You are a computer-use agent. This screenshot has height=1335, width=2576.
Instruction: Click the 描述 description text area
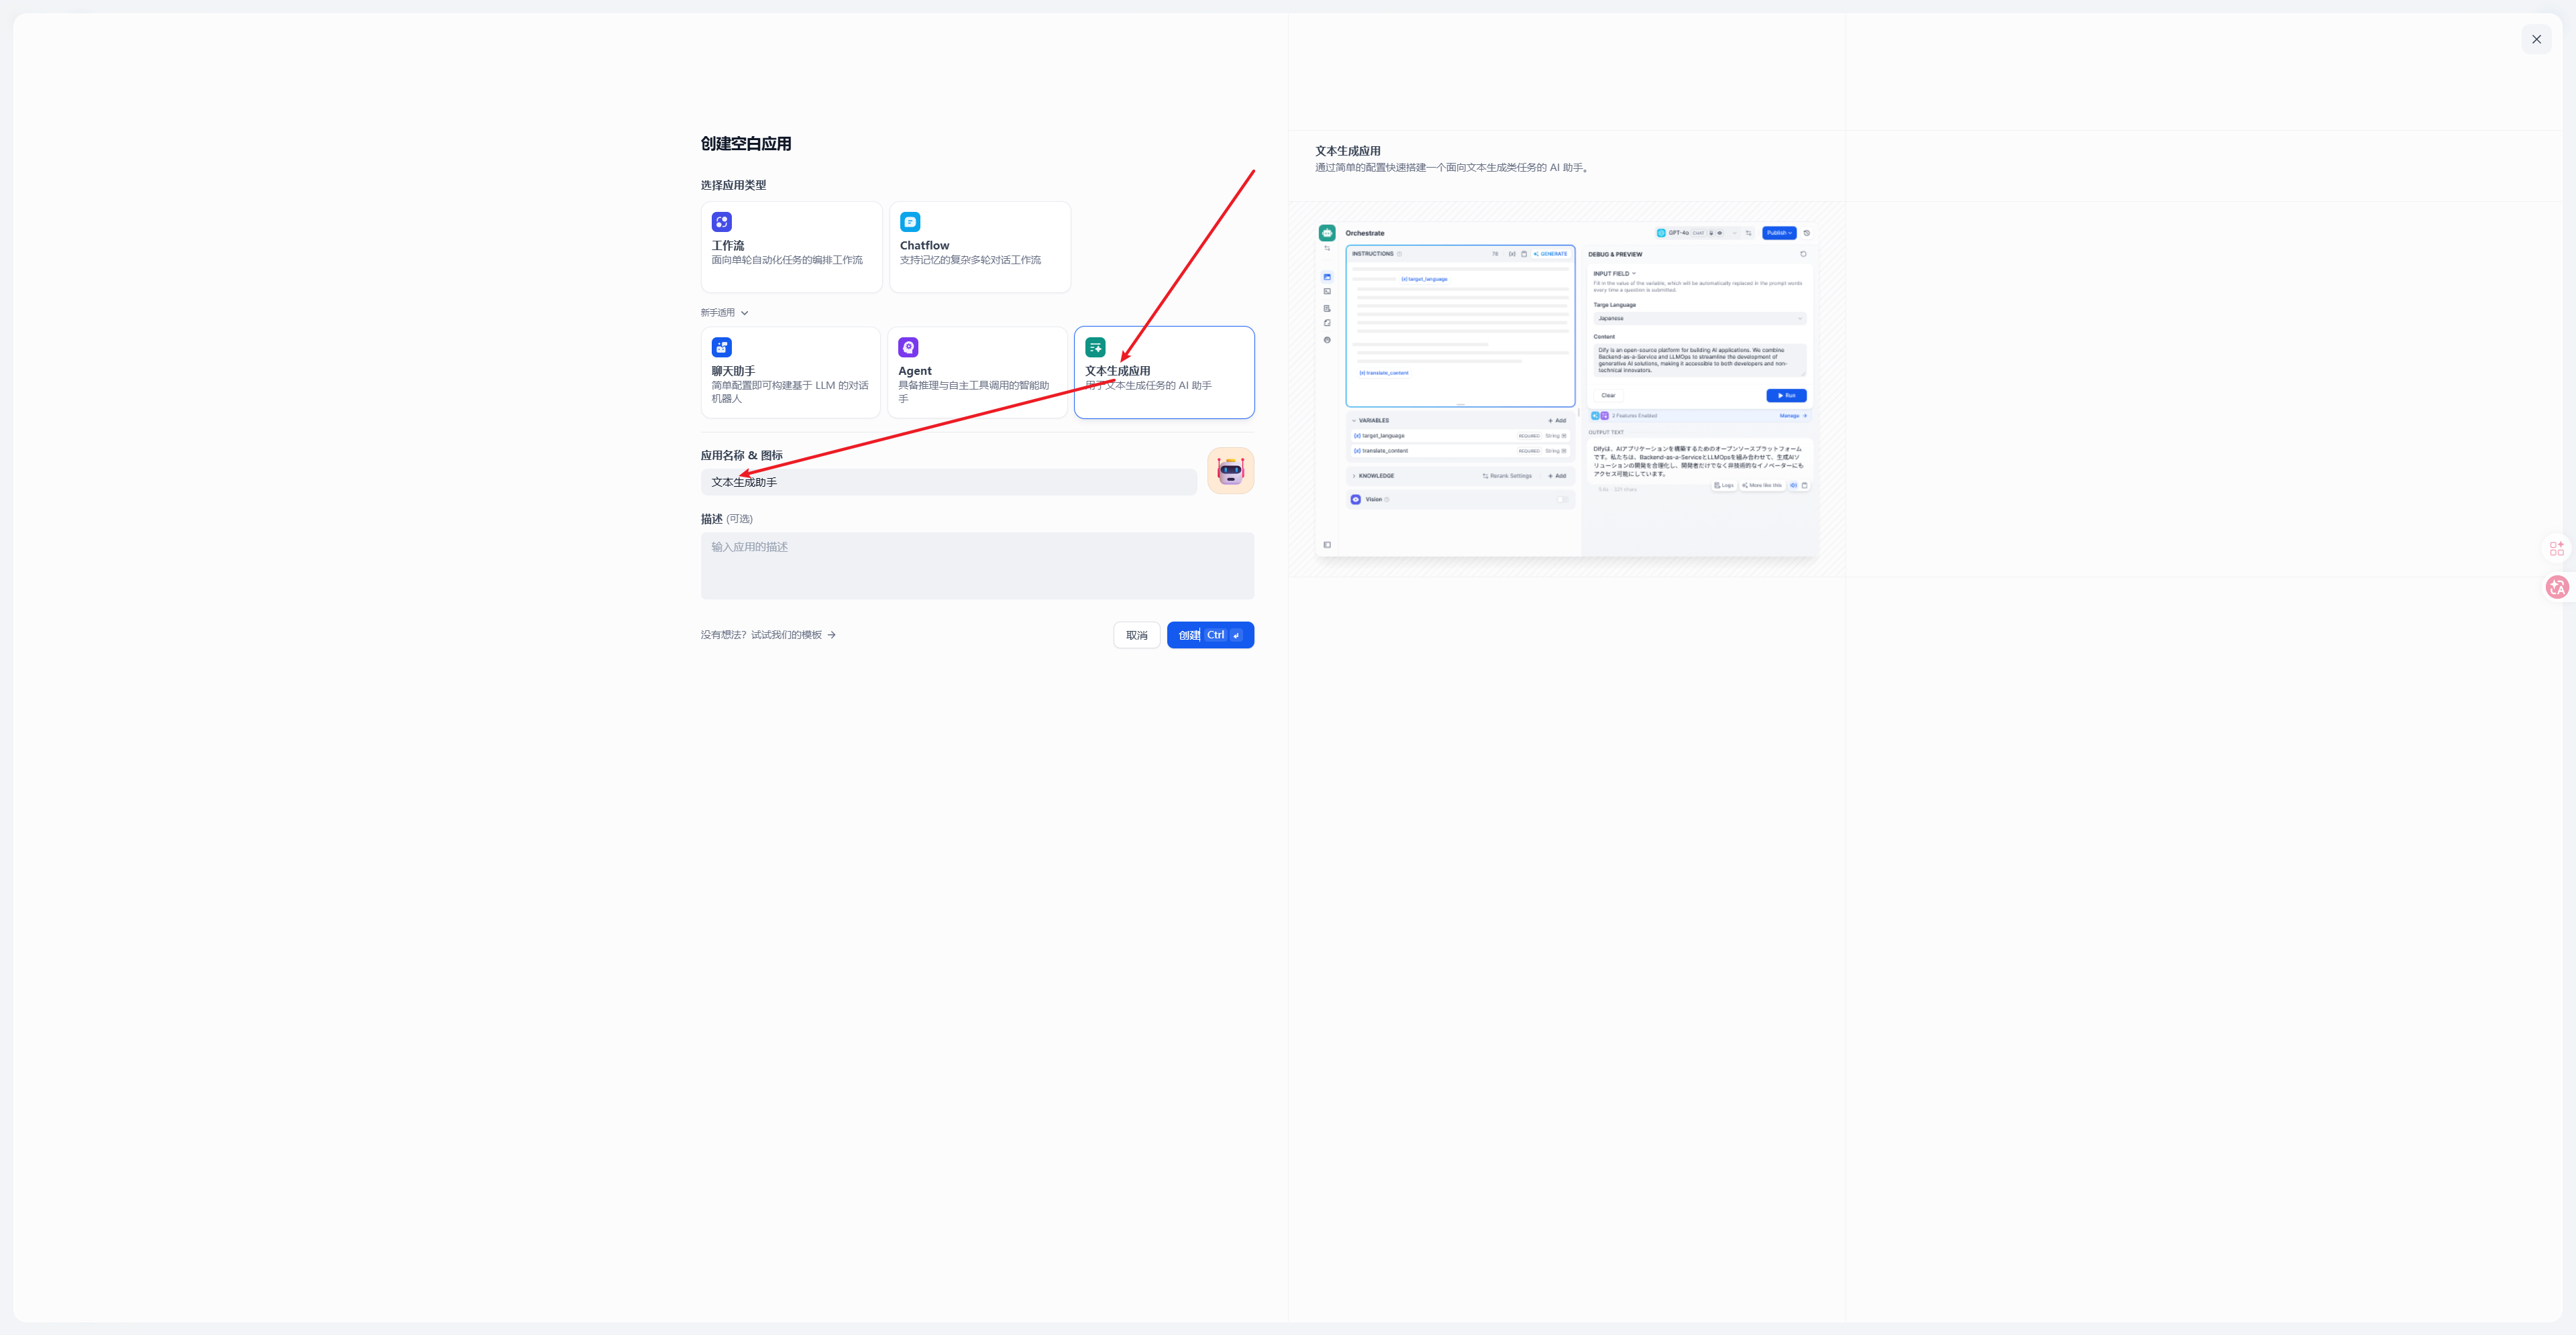click(977, 565)
